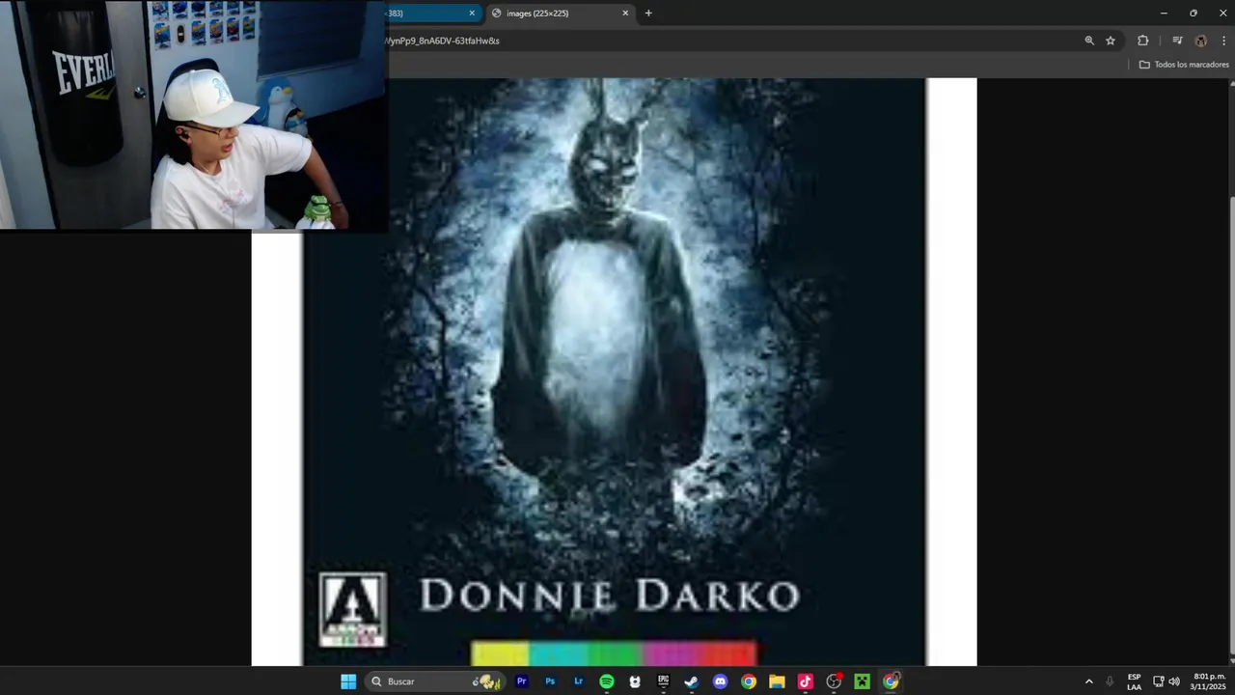Open OBS Studio from the taskbar
Viewport: 1235px width, 695px height.
click(834, 681)
